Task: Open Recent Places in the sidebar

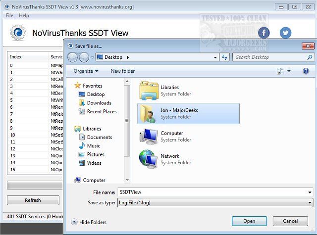Action: tap(98, 111)
